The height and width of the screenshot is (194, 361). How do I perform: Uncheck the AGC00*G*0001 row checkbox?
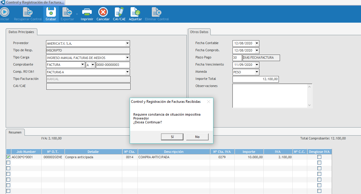8,157
